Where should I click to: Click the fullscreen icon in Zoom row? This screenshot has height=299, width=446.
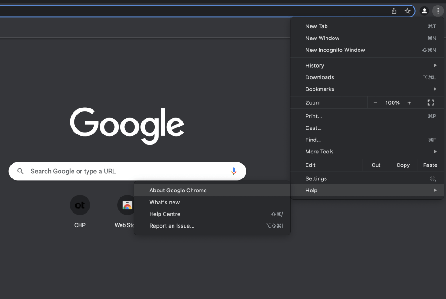pos(431,102)
